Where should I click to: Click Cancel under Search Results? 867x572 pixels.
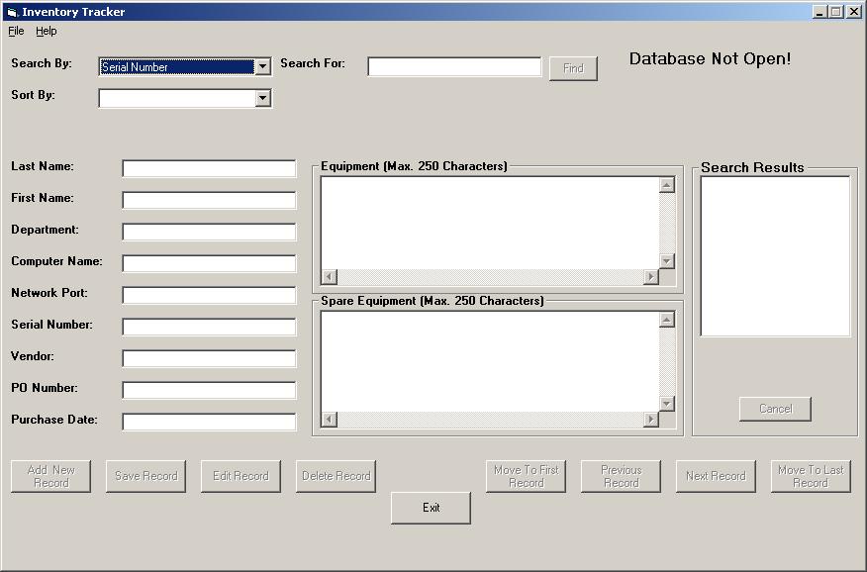pyautogui.click(x=775, y=409)
